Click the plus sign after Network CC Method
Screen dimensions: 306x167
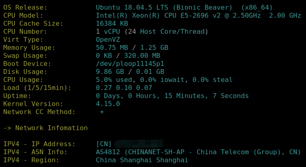[x=102, y=112]
